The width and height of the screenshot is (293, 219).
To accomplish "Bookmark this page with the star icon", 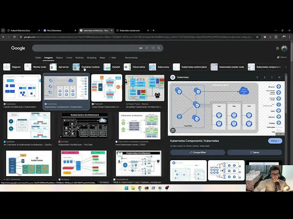I will pyautogui.click(x=257, y=37).
